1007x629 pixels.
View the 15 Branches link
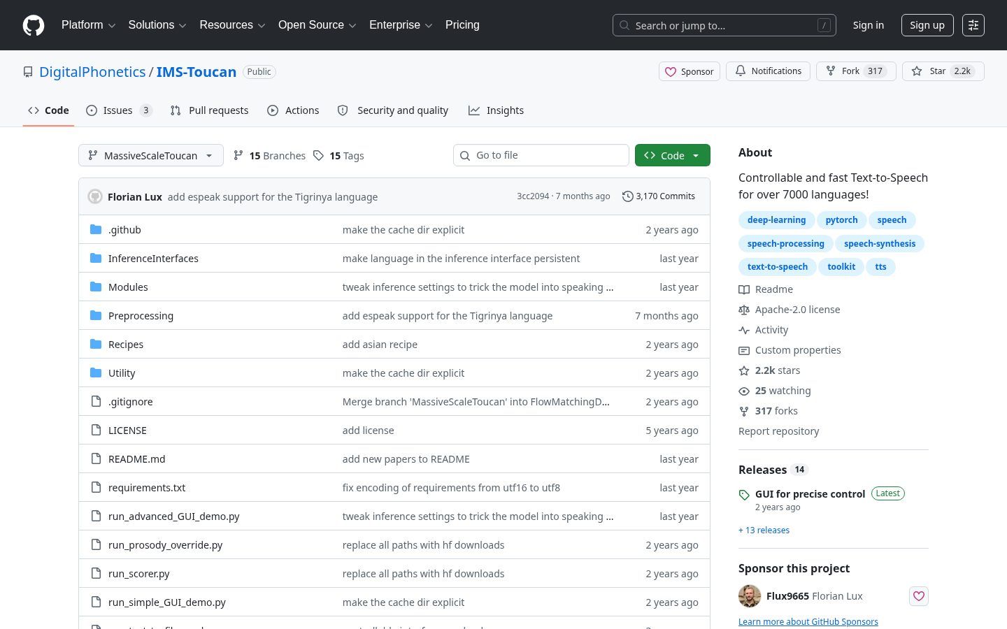pyautogui.click(x=269, y=155)
